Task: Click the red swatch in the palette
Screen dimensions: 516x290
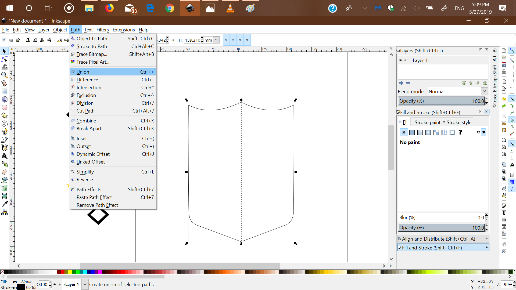Action: (63, 272)
